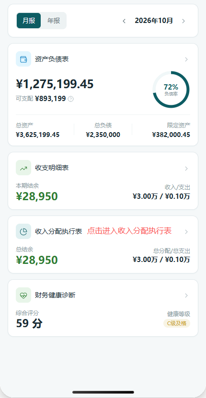Click the C级及格 health badge

tap(177, 323)
